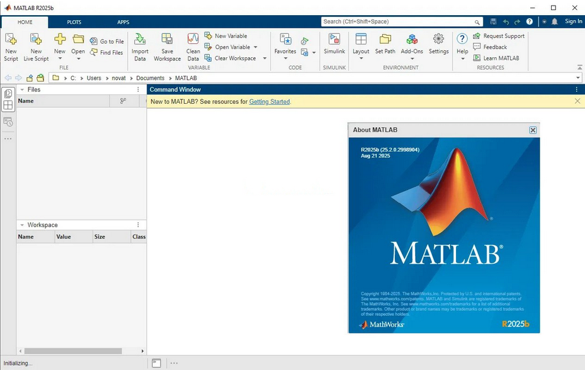This screenshot has width=585, height=370.
Task: Click Sign In at top right
Action: pyautogui.click(x=573, y=21)
